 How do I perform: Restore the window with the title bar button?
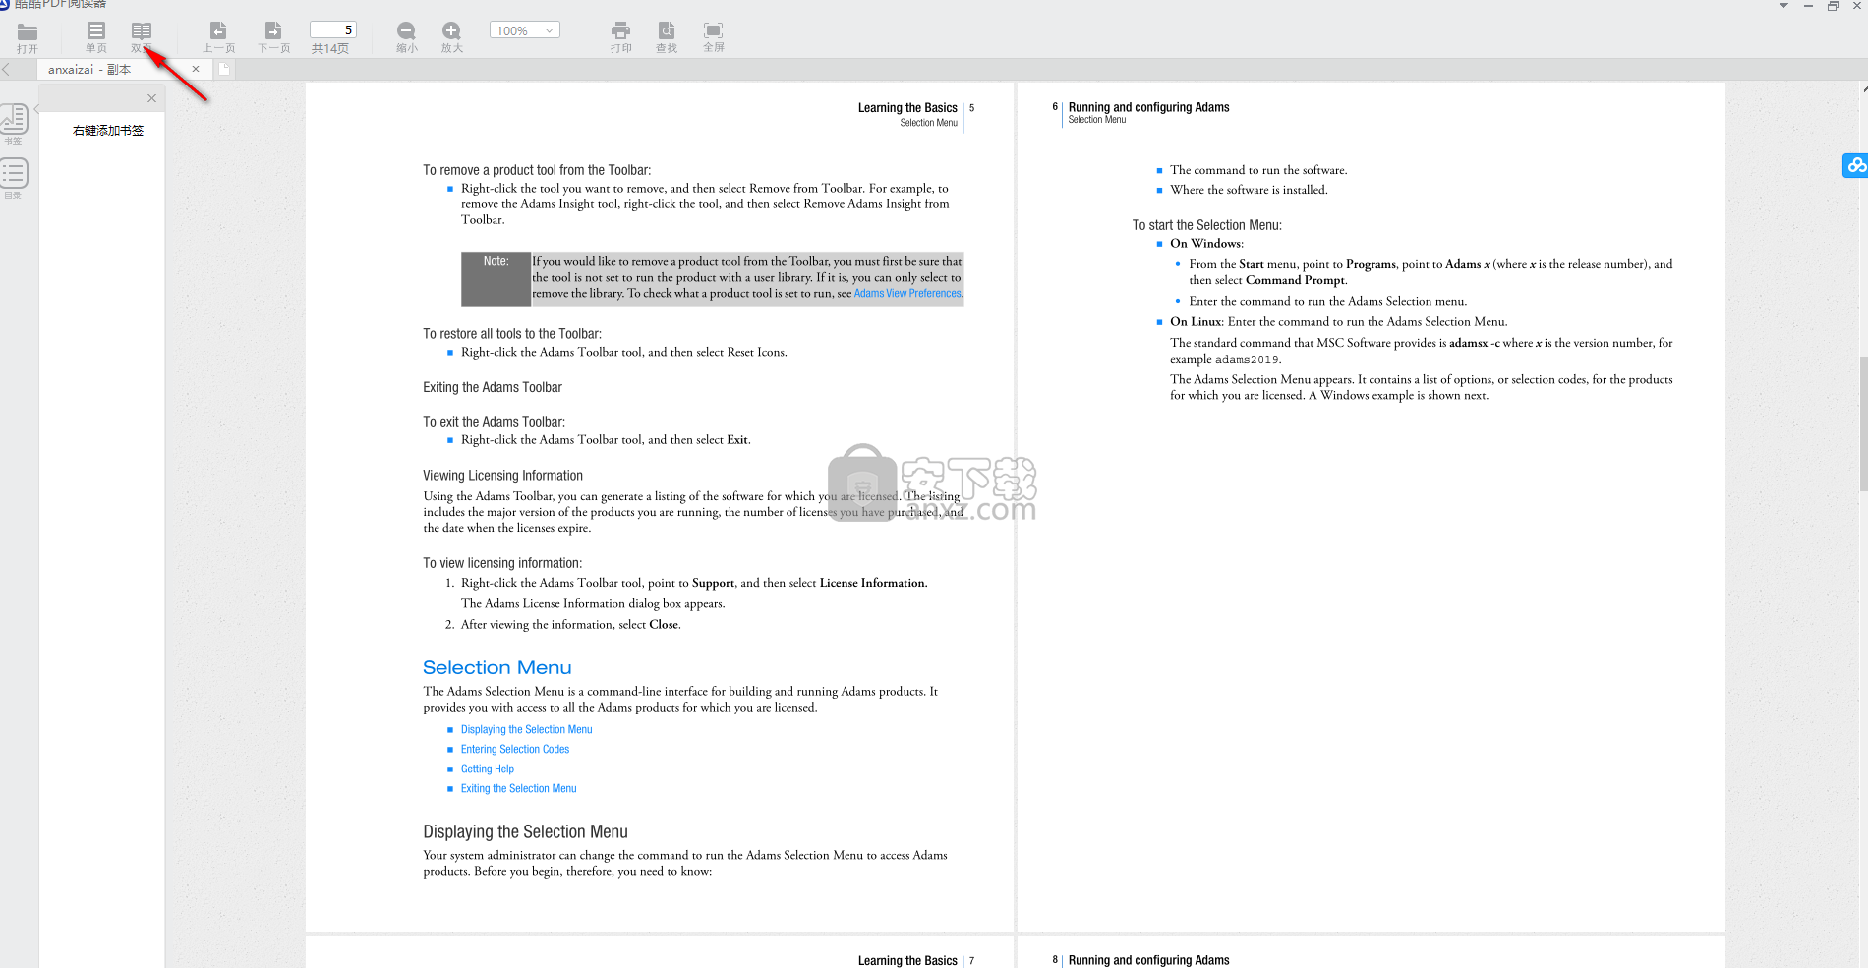click(1833, 6)
